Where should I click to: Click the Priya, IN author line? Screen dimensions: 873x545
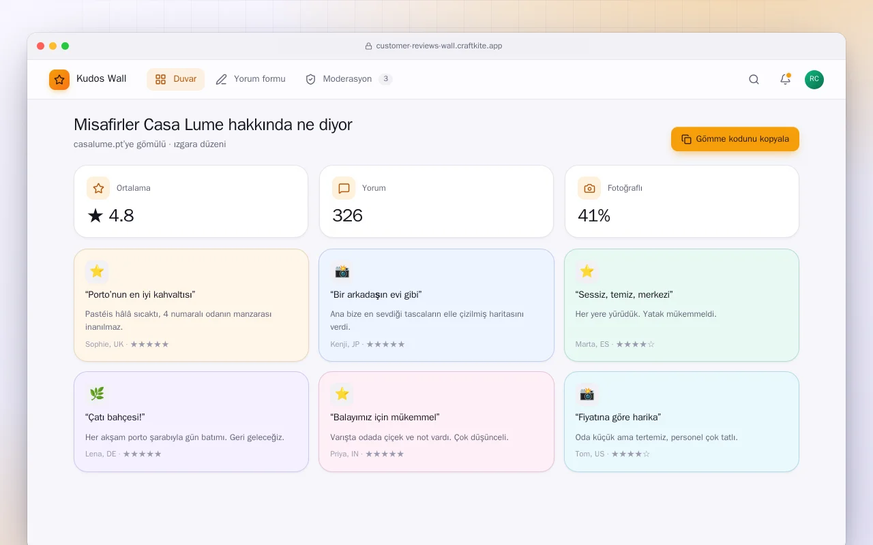[367, 454]
